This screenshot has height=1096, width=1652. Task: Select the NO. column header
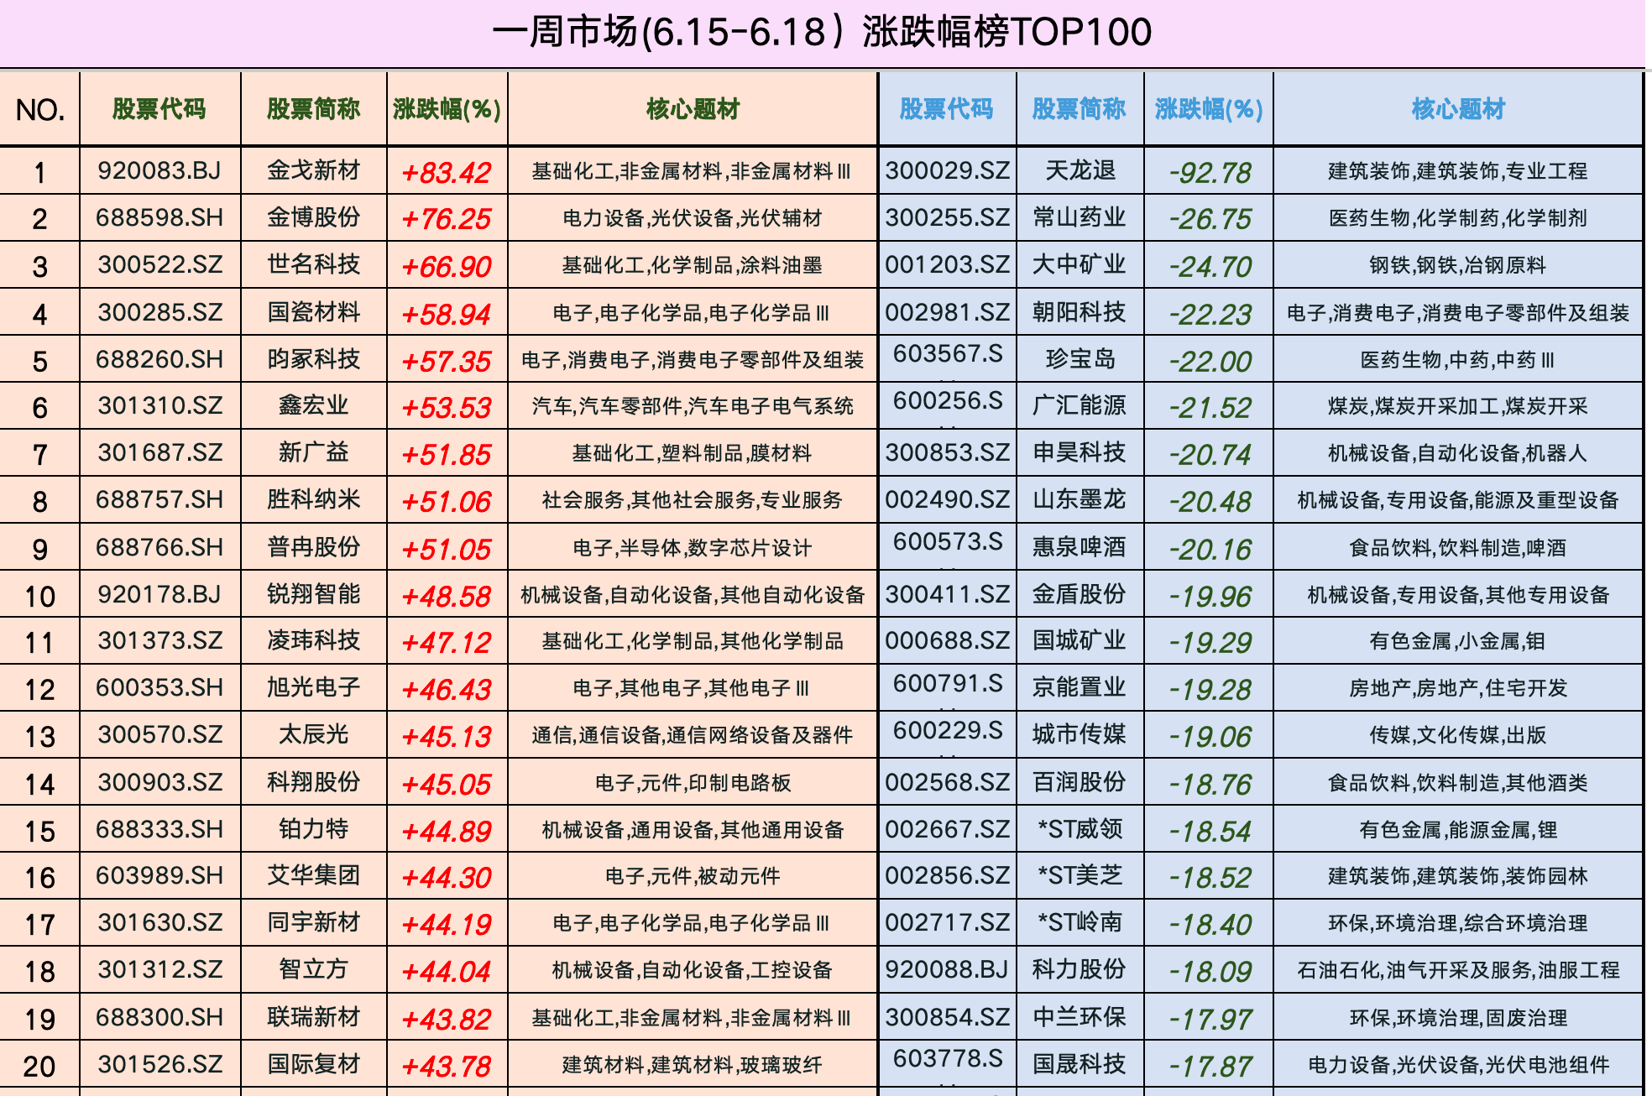pyautogui.click(x=39, y=110)
